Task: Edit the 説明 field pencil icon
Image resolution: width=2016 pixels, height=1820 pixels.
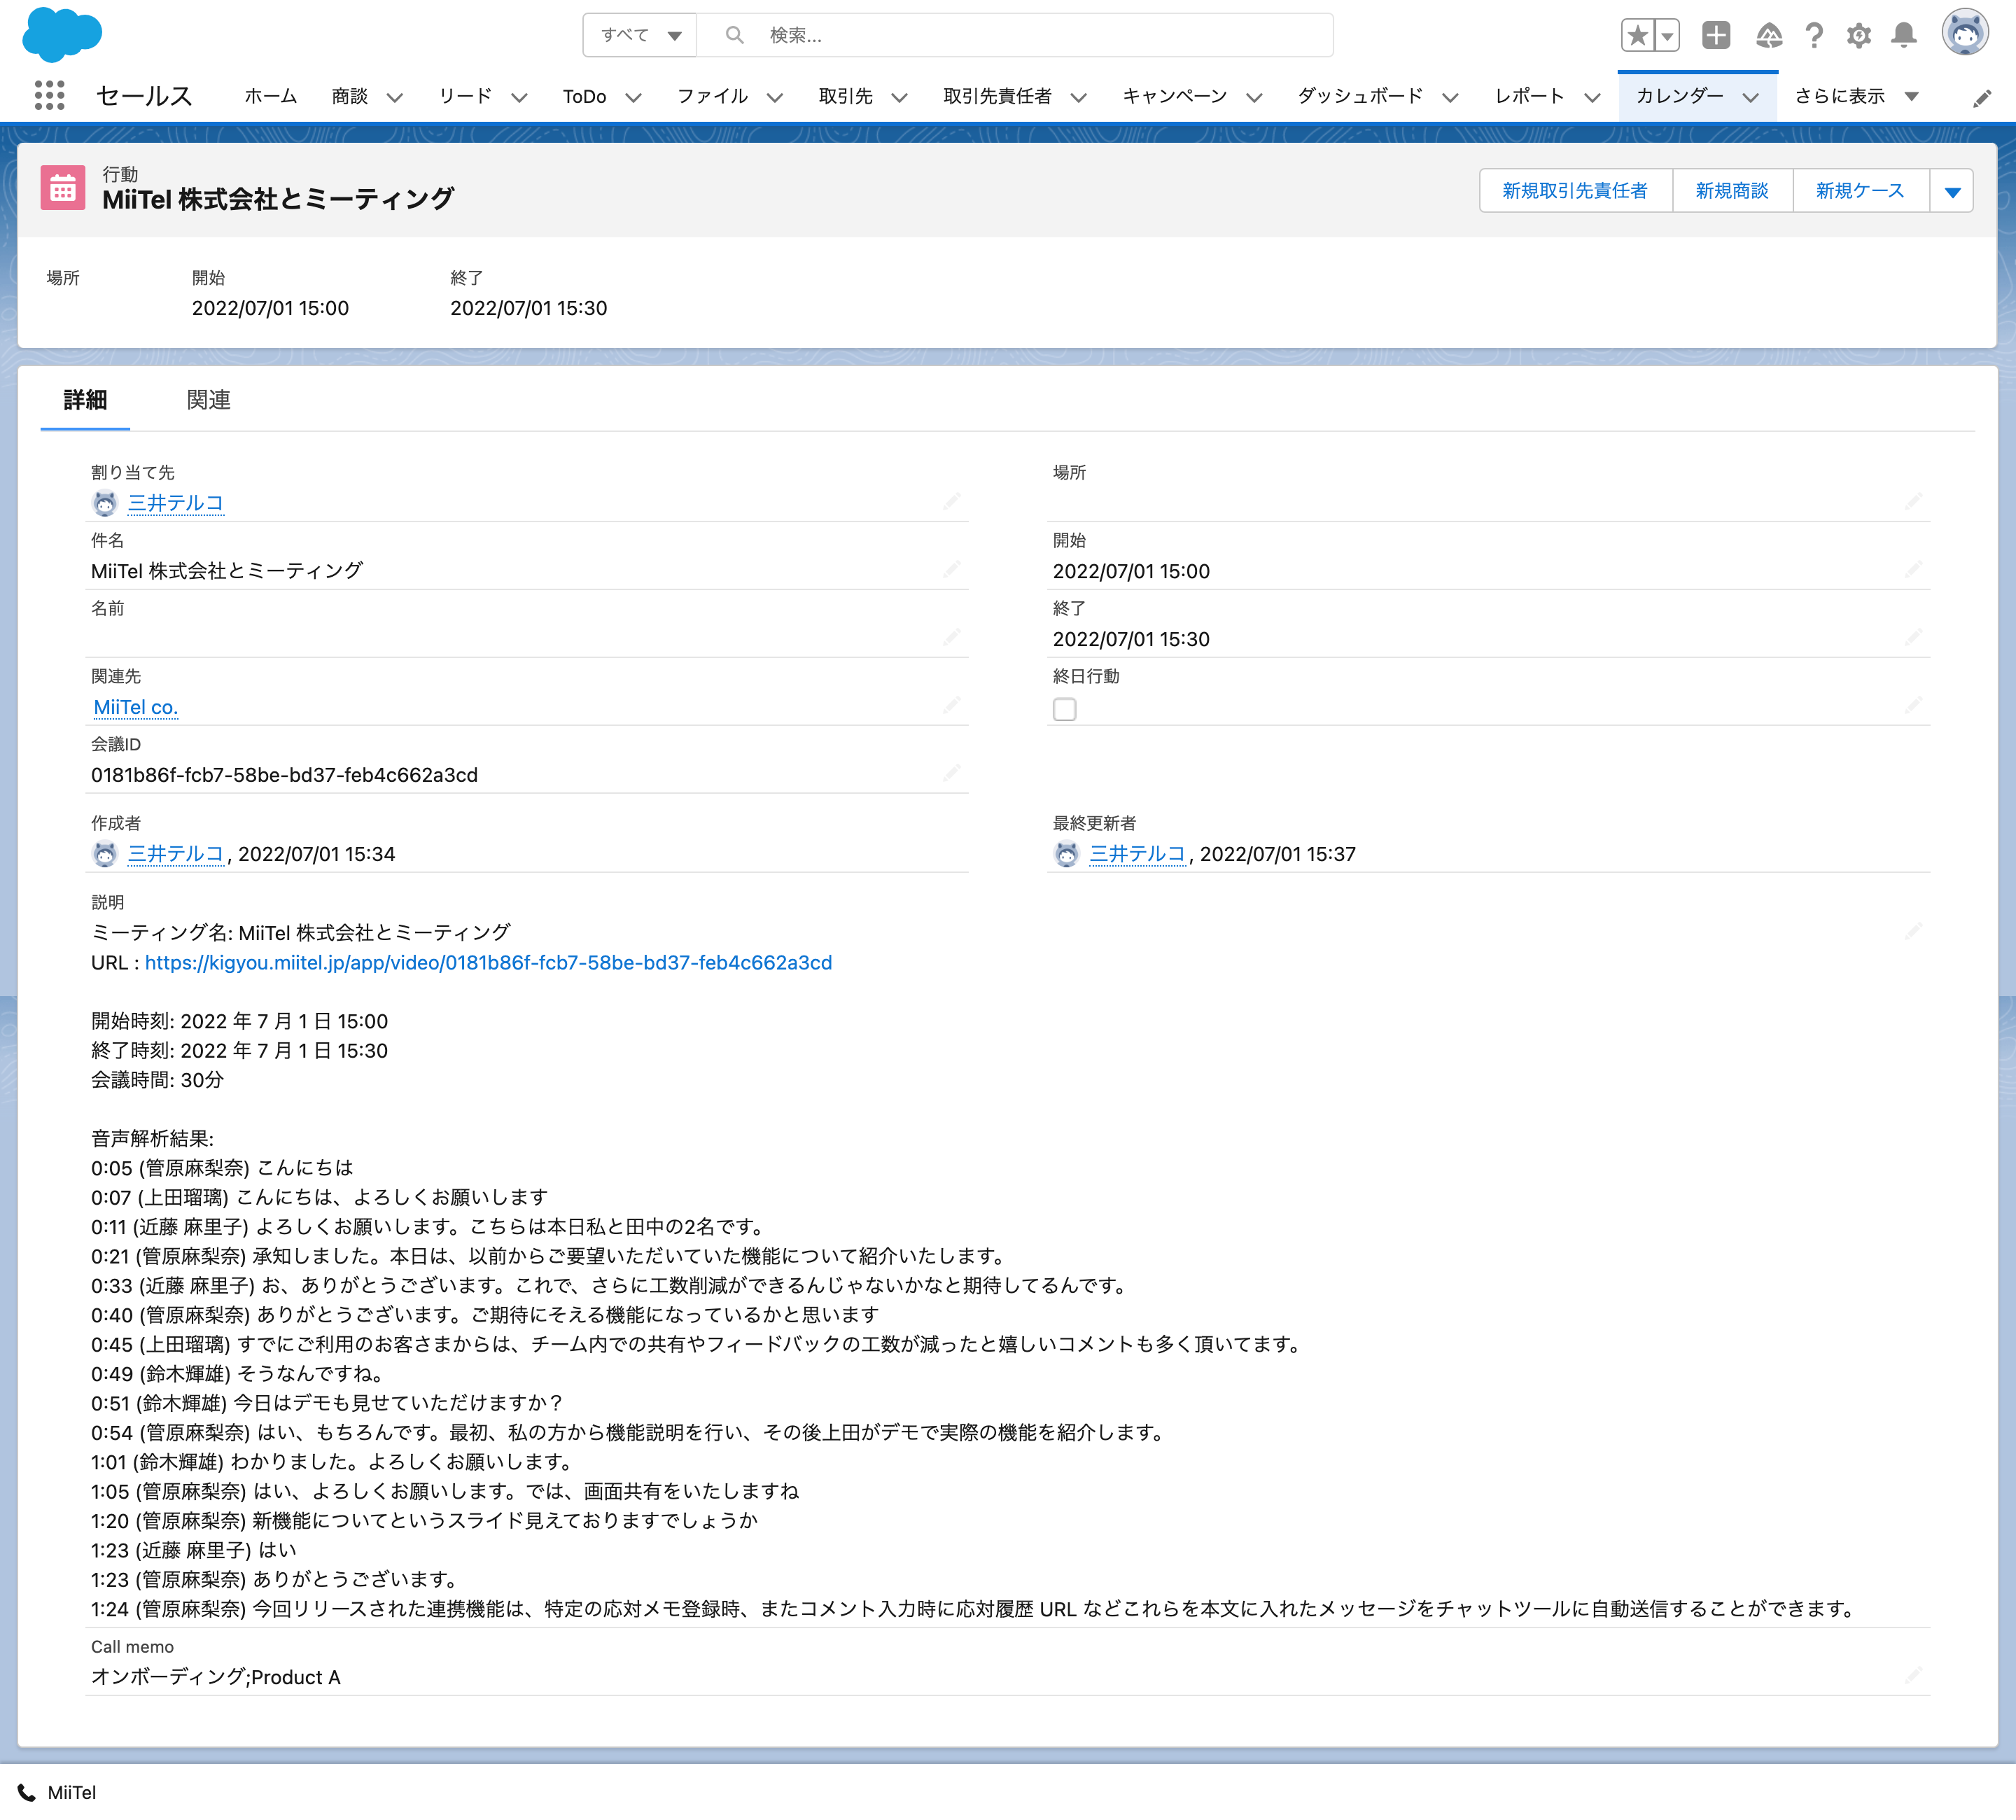Action: click(1913, 931)
